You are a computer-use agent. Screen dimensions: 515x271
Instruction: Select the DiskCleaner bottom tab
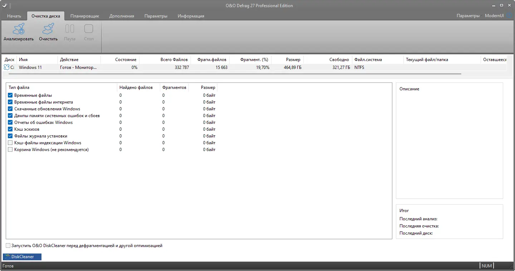[22, 257]
